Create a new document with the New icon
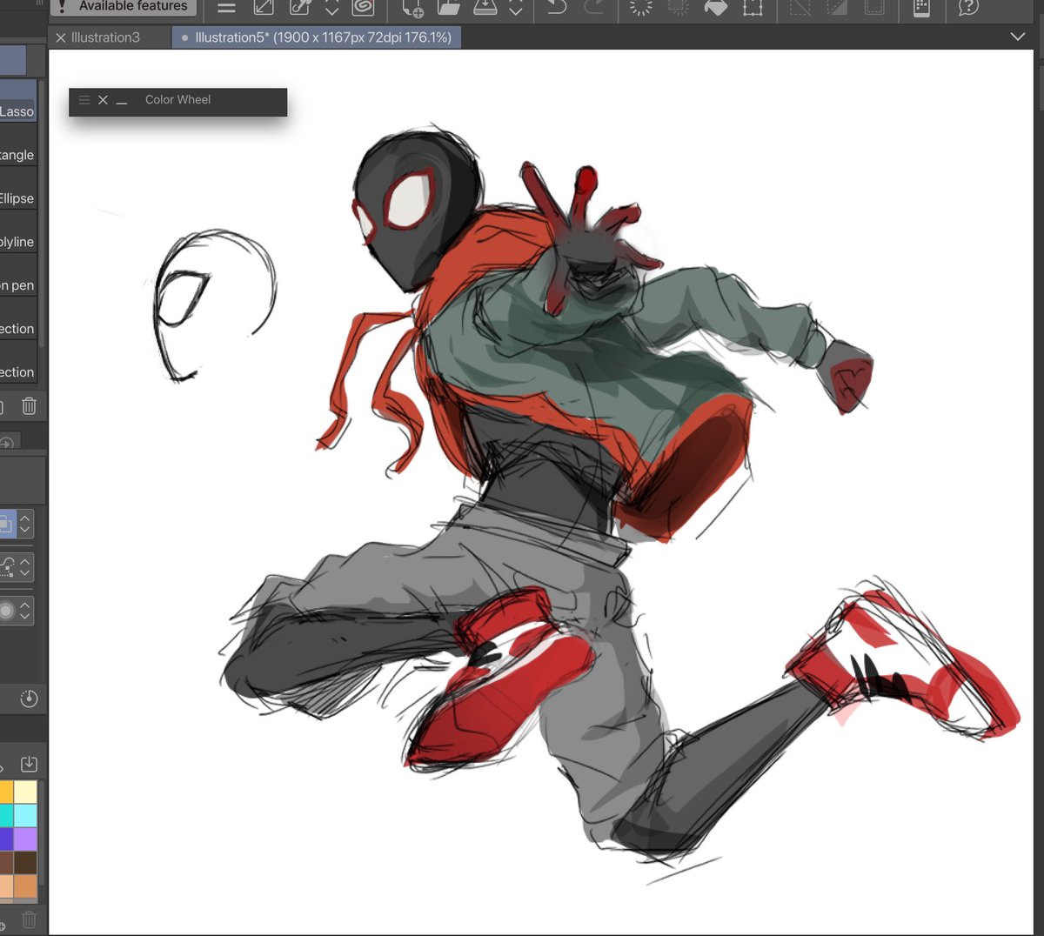 412,8
